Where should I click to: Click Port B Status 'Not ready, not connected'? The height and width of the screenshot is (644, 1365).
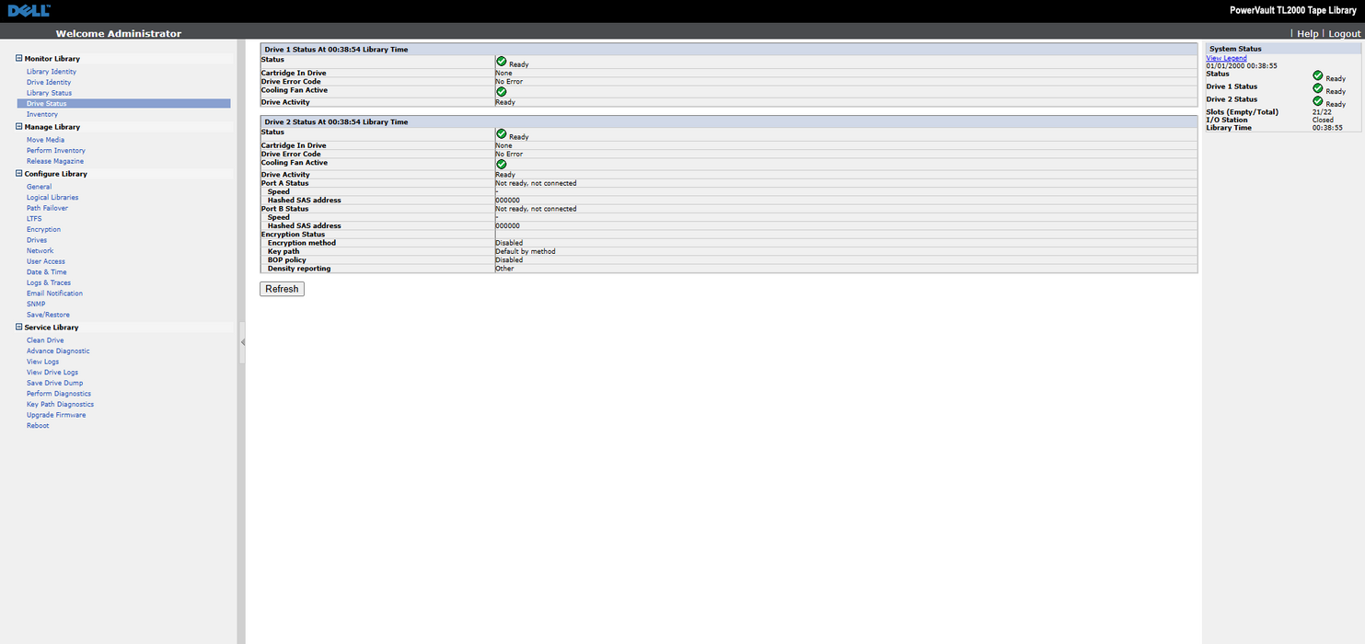pyautogui.click(x=536, y=209)
